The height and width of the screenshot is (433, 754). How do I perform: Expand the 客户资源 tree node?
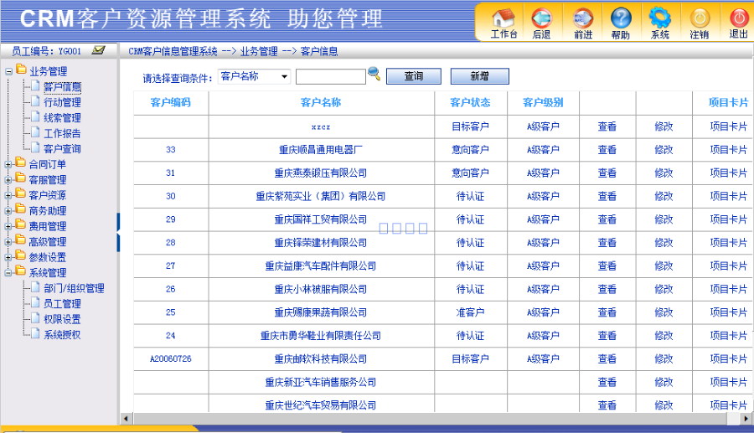tap(8, 195)
